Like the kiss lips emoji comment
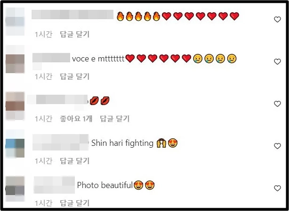Viewport: 289px width, 211px height. point(277,104)
